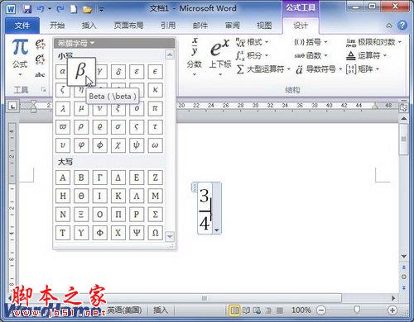Insert the lowercase omega symbol
This screenshot has width=414, height=322.
(x=155, y=145)
